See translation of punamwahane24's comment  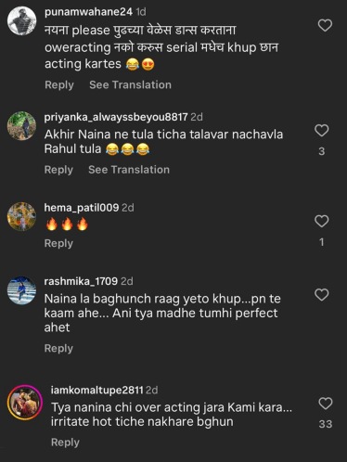click(x=130, y=84)
